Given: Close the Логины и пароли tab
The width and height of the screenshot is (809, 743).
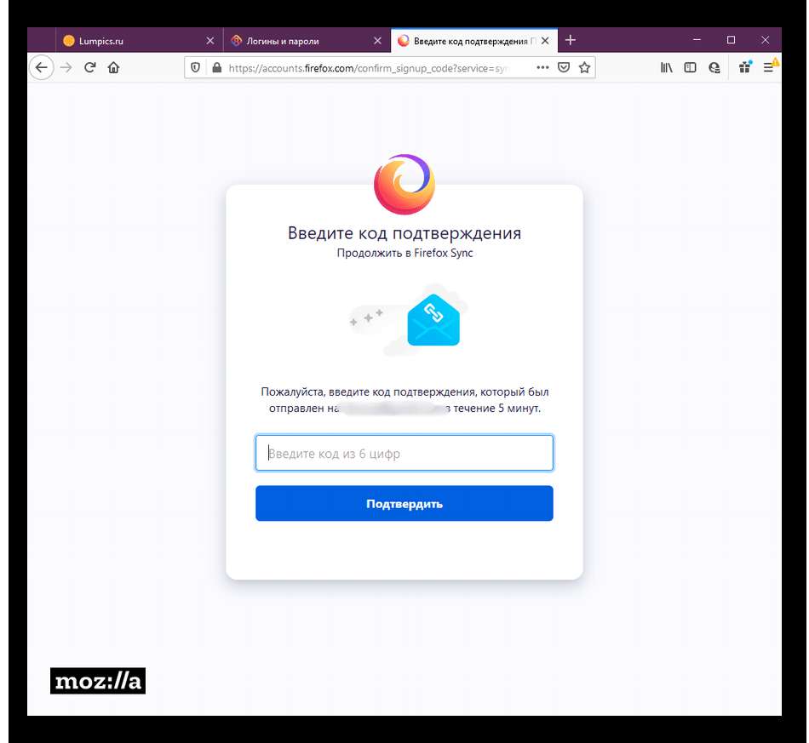Looking at the screenshot, I should coord(377,41).
